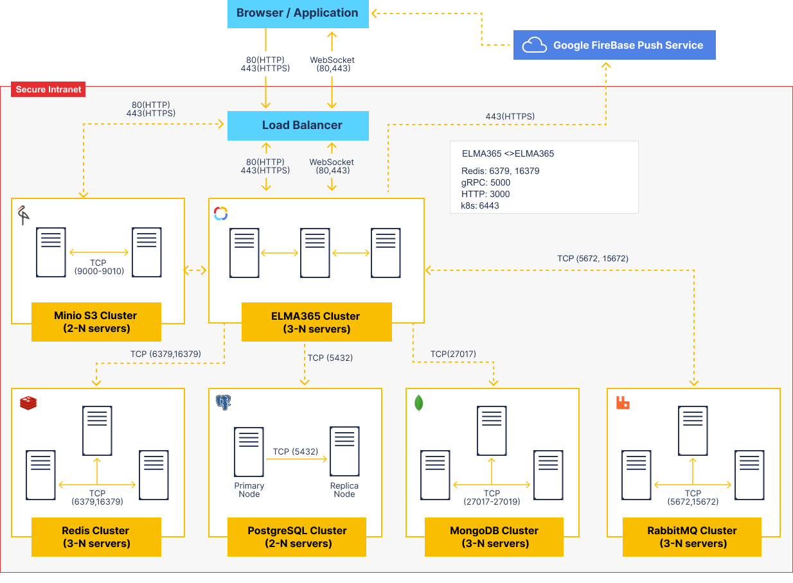Click the rightmost server in ELMA365 cluster
Screen dimensions: 793x583
[386, 253]
